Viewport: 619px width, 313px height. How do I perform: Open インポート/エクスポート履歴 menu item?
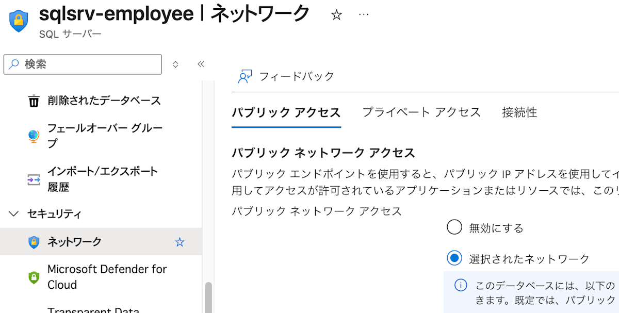point(103,178)
